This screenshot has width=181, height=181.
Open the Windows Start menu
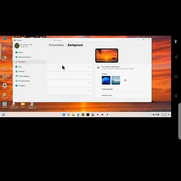pos(64,115)
